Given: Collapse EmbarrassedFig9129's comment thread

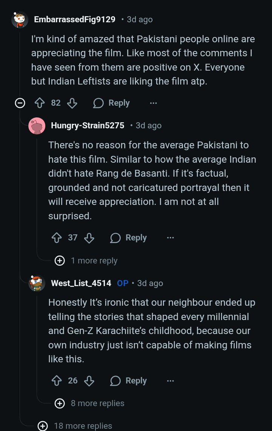Looking at the screenshot, I should pos(20,103).
